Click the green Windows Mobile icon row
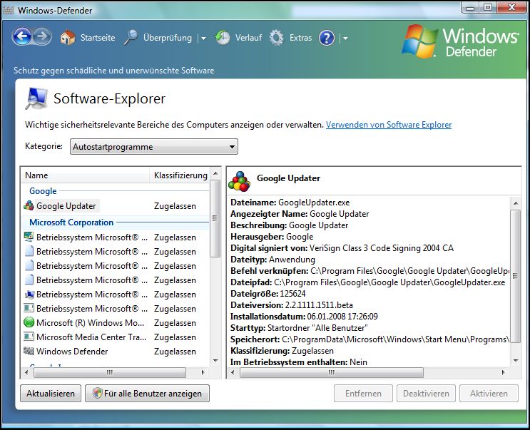Viewport: 530px width, 430px height. pyautogui.click(x=29, y=322)
